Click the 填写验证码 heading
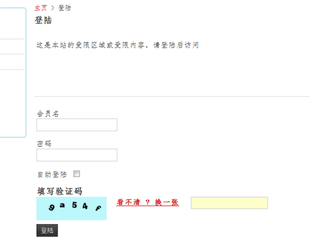 60,191
